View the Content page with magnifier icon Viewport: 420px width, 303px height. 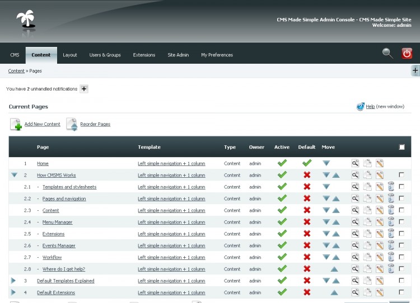pos(355,210)
